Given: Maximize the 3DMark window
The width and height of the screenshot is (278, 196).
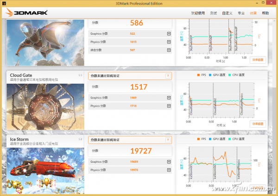Looking at the screenshot, I should coord(263,3).
